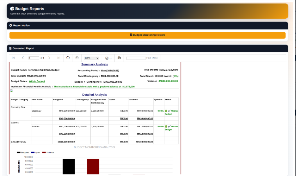This screenshot has height=176, width=296.
Task: Click the Generated Report document icon
Action: pyautogui.click(x=10, y=48)
